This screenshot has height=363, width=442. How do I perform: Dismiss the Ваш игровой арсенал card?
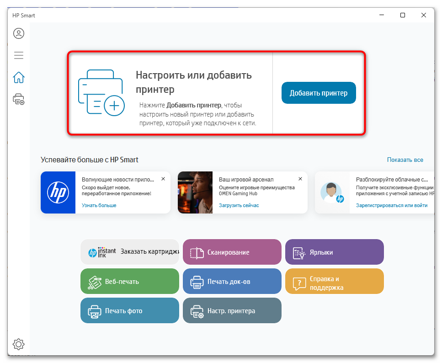[x=300, y=179]
